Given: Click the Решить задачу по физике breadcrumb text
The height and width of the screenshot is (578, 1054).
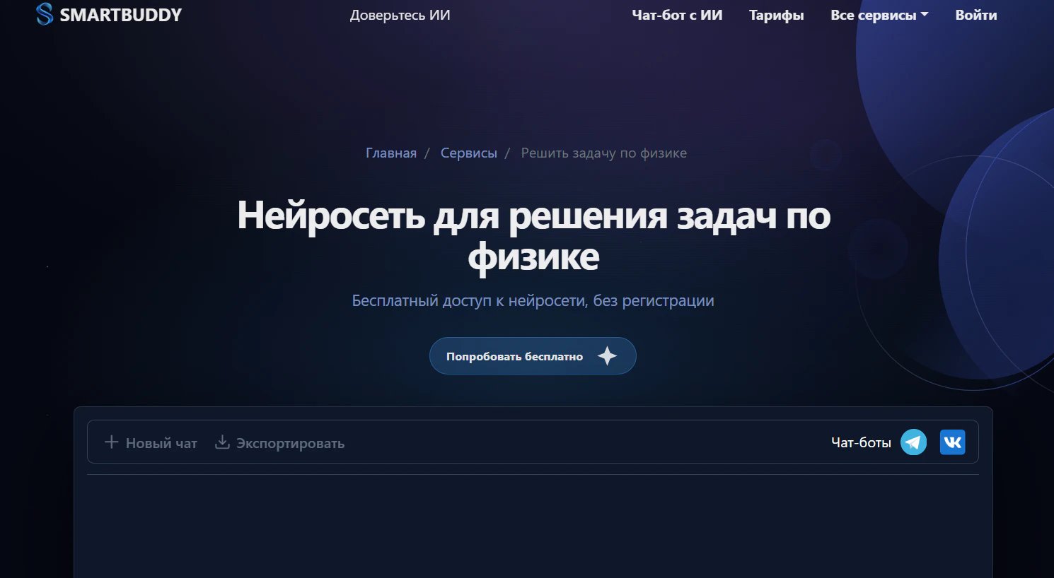Looking at the screenshot, I should pyautogui.click(x=604, y=153).
